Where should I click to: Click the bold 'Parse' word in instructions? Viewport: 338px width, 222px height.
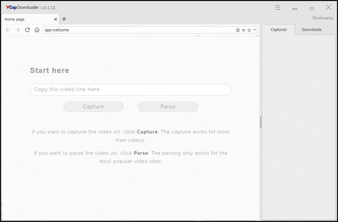(x=141, y=153)
